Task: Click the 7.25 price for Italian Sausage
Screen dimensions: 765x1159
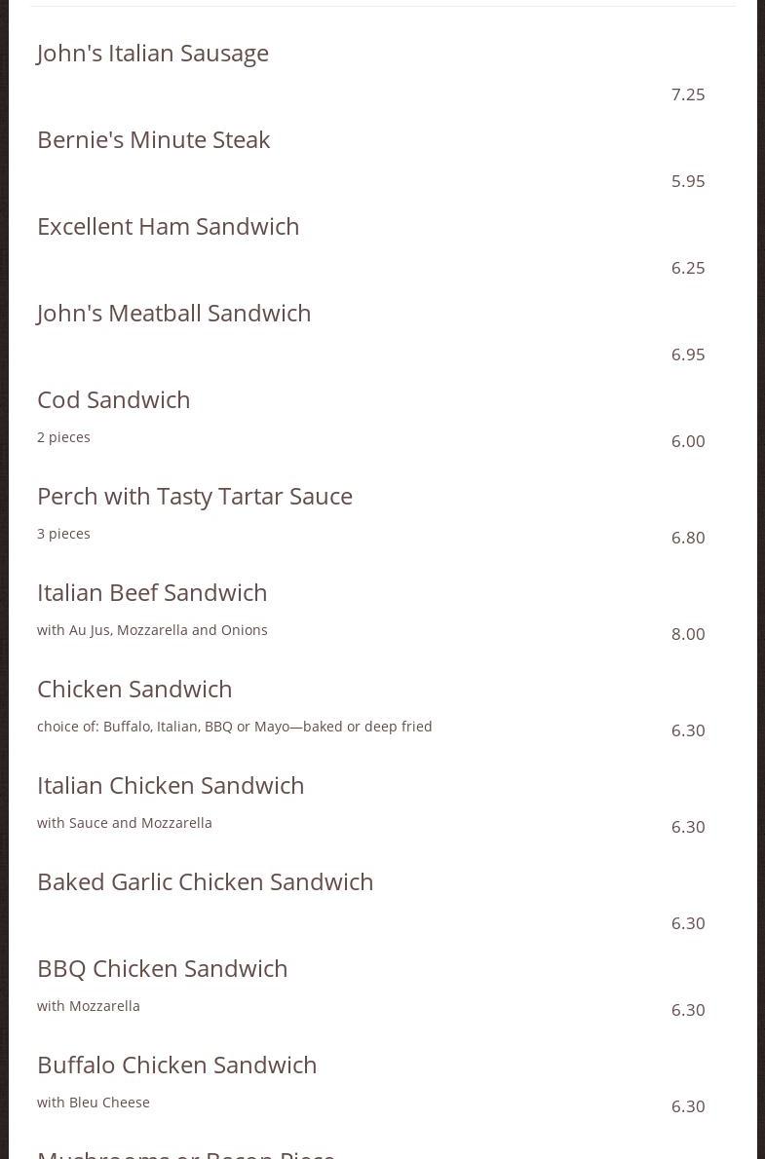Action: click(687, 94)
